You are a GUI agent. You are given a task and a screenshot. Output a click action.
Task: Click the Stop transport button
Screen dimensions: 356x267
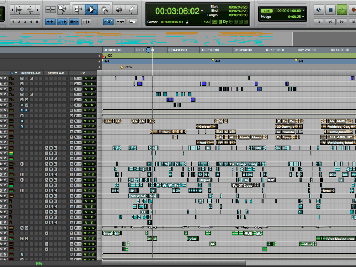tap(330, 10)
